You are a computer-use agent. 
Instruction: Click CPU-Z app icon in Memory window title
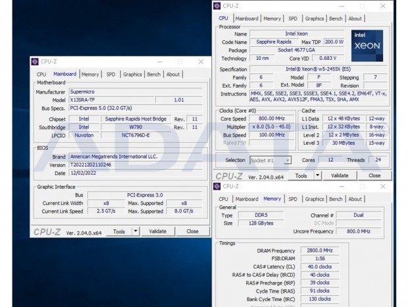click(217, 186)
